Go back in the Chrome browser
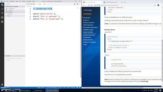This screenshot has height=92, width=163. click(84, 5)
